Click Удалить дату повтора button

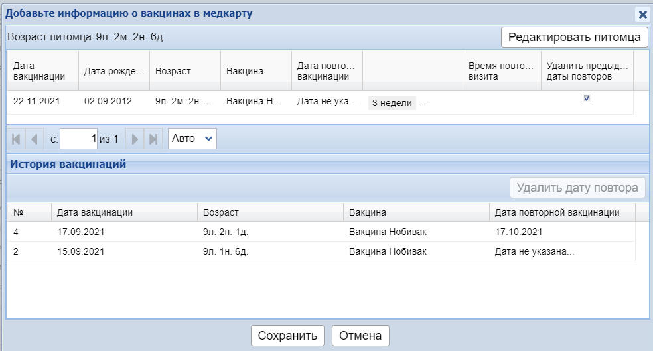point(577,188)
